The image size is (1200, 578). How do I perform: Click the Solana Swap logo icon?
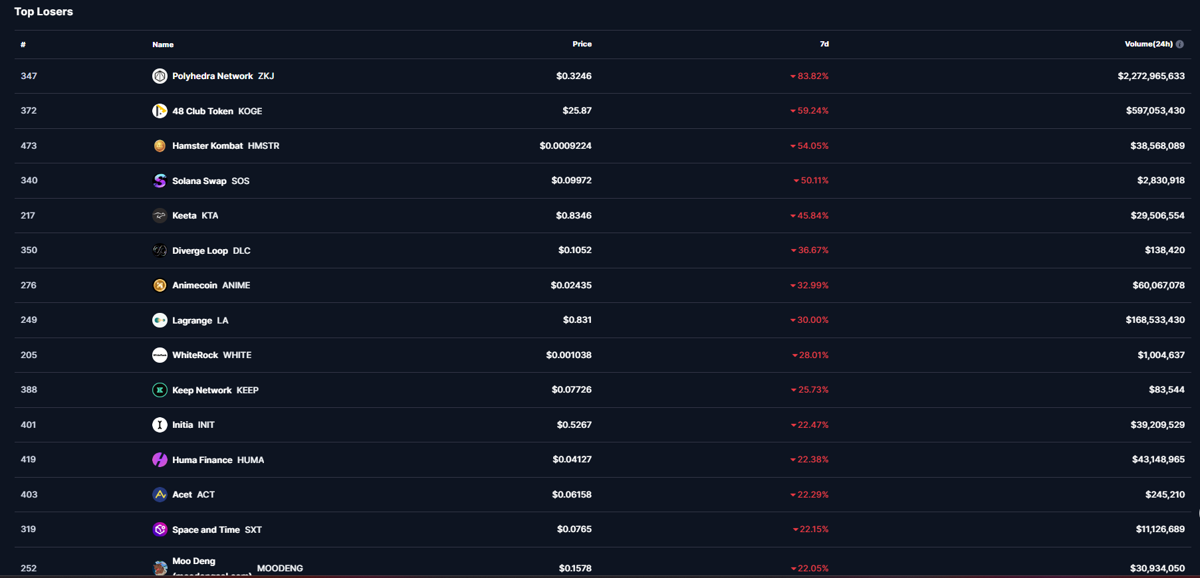tap(160, 181)
